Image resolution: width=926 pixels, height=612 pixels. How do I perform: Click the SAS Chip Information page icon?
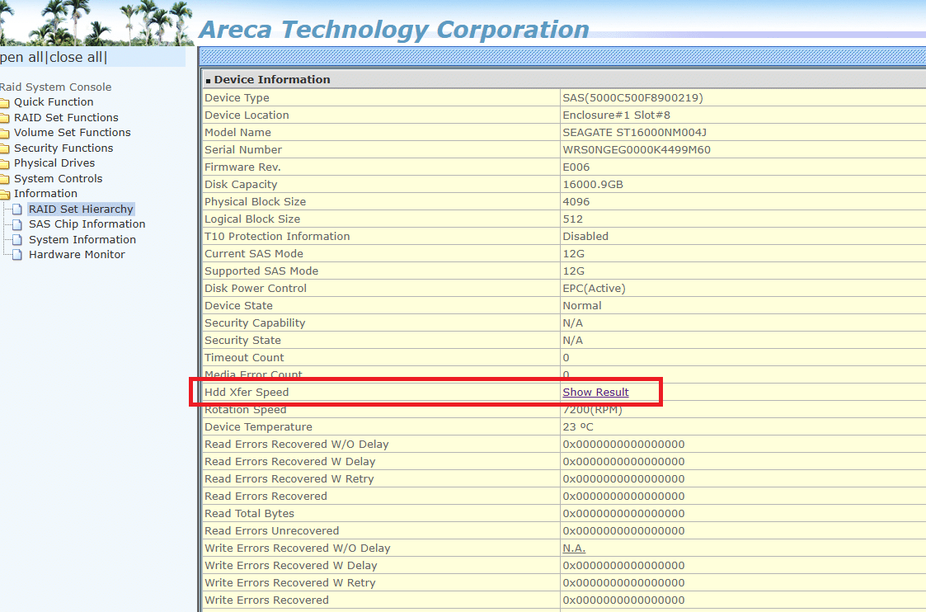click(x=17, y=224)
